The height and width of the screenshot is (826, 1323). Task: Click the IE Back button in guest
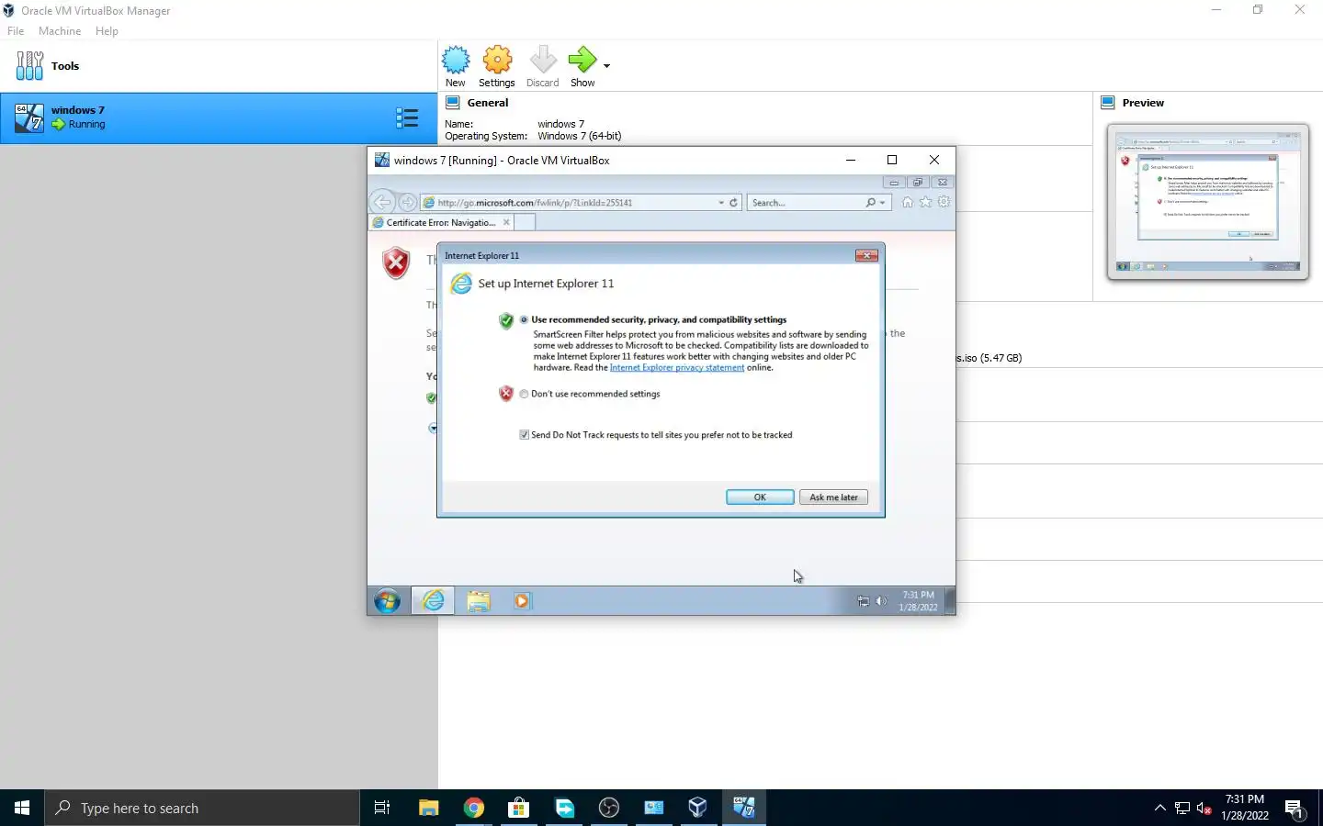point(383,202)
